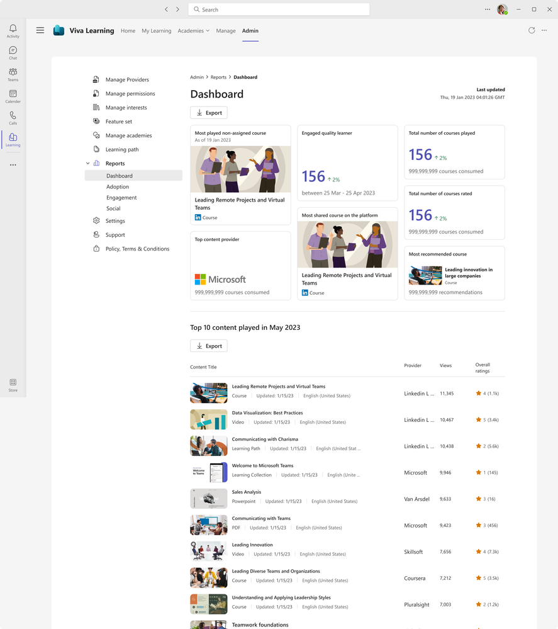Open title bar settings and more ellipsis

point(488,9)
